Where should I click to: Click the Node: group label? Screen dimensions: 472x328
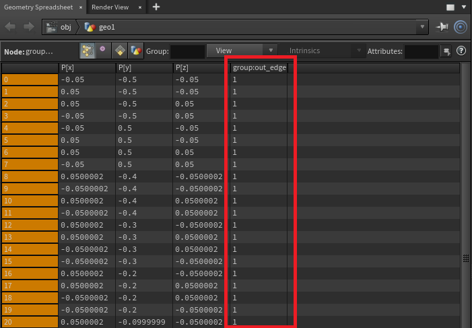[x=28, y=51]
